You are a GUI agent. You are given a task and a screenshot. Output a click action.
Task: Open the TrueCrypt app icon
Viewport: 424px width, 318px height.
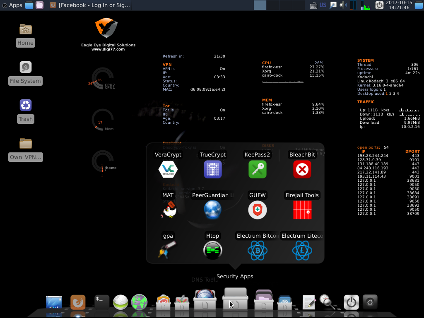pos(213,169)
